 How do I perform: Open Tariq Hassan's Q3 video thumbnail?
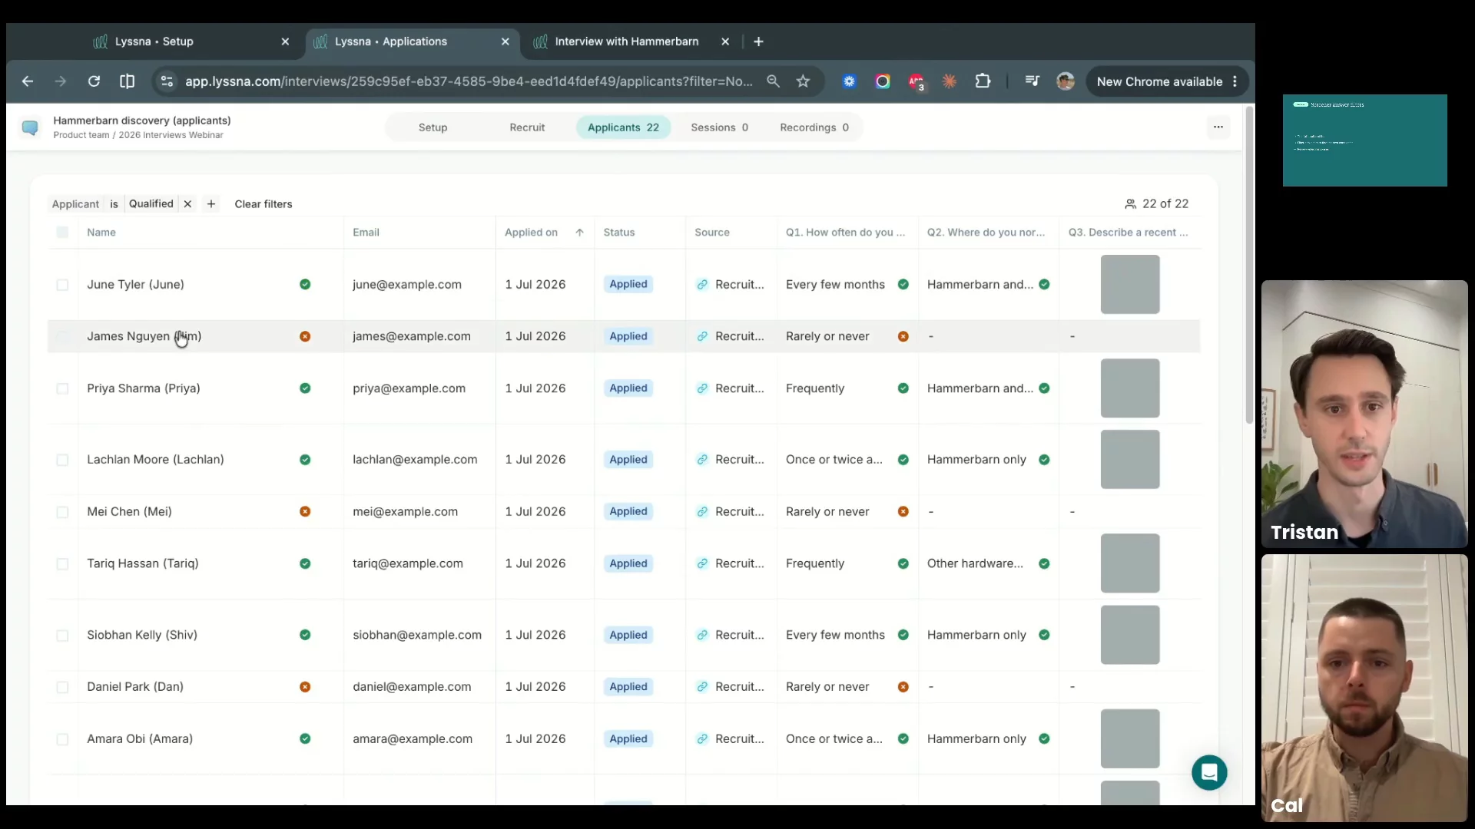[x=1130, y=563]
